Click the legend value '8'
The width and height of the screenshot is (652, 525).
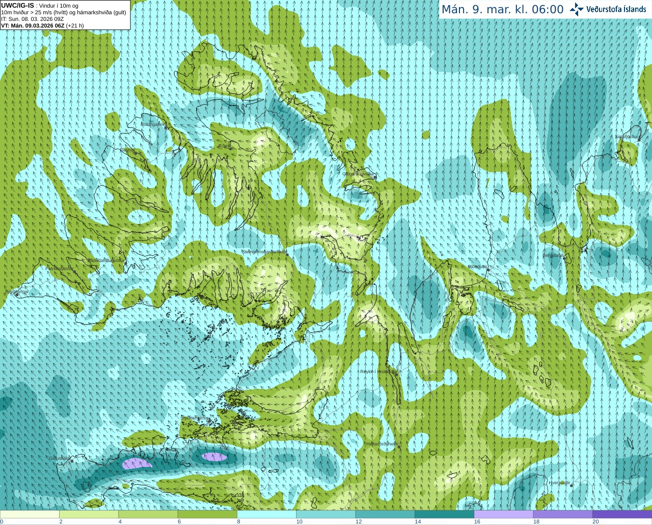point(238,521)
